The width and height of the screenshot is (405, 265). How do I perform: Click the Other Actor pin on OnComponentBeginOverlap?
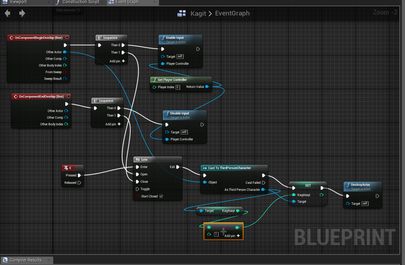point(65,52)
